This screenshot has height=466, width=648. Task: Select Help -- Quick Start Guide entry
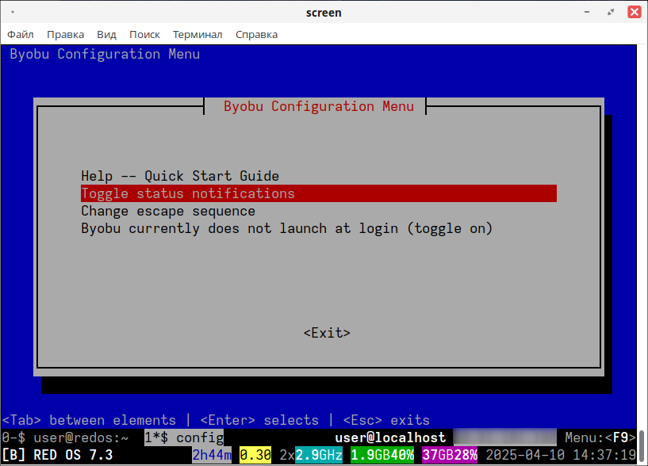coord(319,176)
